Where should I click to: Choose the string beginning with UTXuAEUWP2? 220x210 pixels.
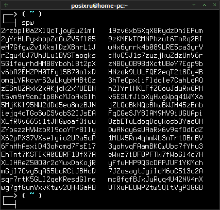point(156,188)
